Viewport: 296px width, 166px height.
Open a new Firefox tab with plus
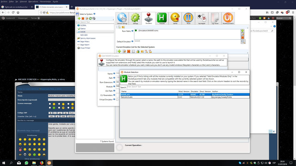coord(72,7)
